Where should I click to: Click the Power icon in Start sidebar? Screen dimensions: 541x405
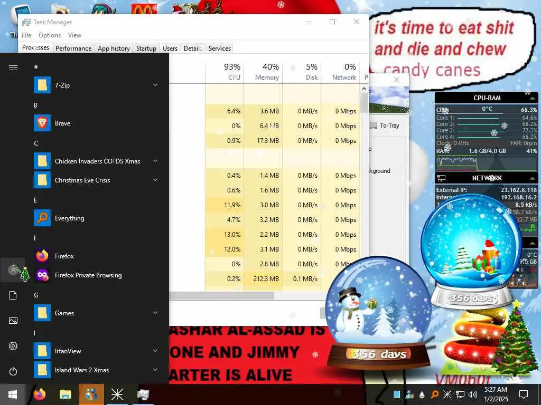point(13,372)
